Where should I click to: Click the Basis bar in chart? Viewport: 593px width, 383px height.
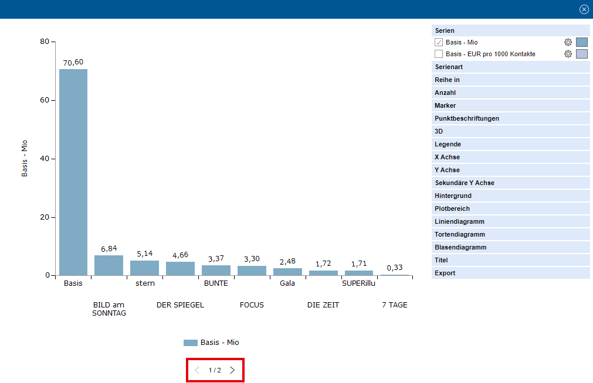pyautogui.click(x=73, y=172)
